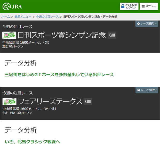The height and width of the screenshot is (154, 160).
Task: Open 今週の注目レース breadcrumb link
Action: pyautogui.click(x=47, y=16)
